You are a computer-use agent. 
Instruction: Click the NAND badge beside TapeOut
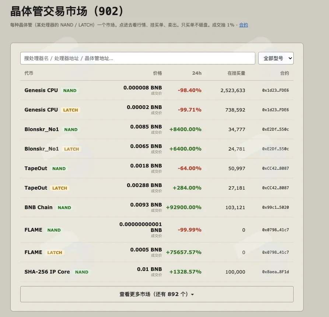[x=59, y=169]
